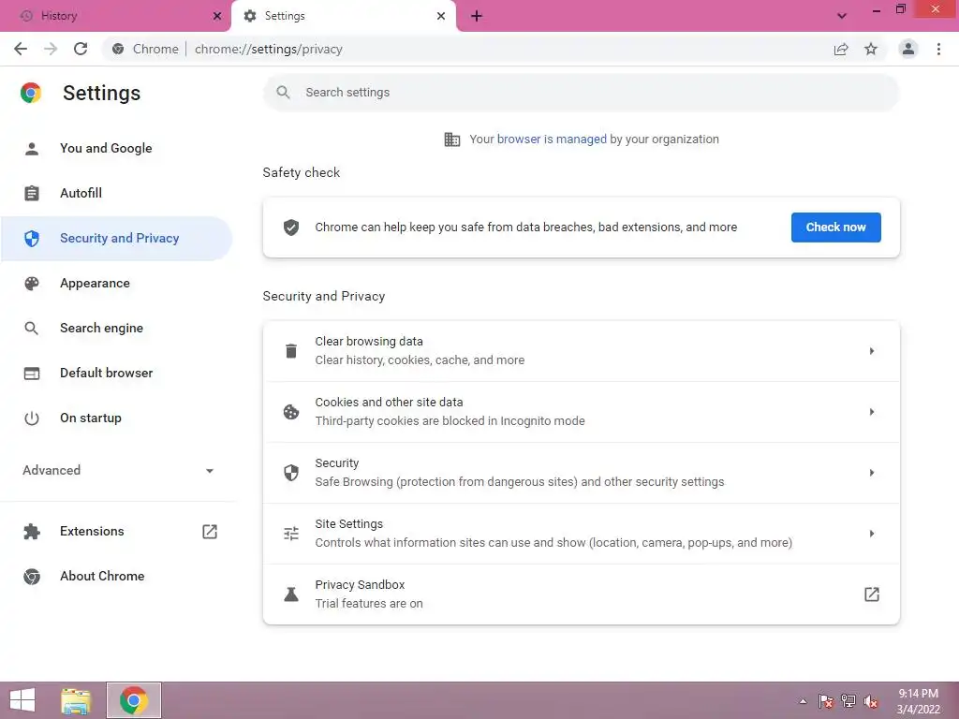959x719 pixels.
Task: Open the profile avatar menu
Action: pos(908,49)
